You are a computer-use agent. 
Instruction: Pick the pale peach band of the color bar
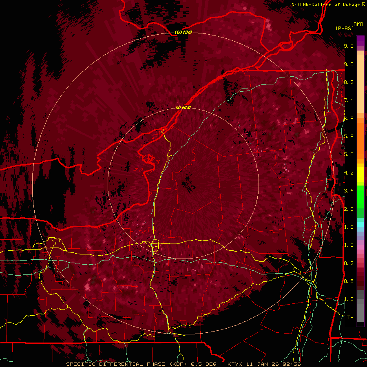[360, 84]
